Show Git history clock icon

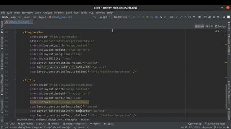pos(190,17)
